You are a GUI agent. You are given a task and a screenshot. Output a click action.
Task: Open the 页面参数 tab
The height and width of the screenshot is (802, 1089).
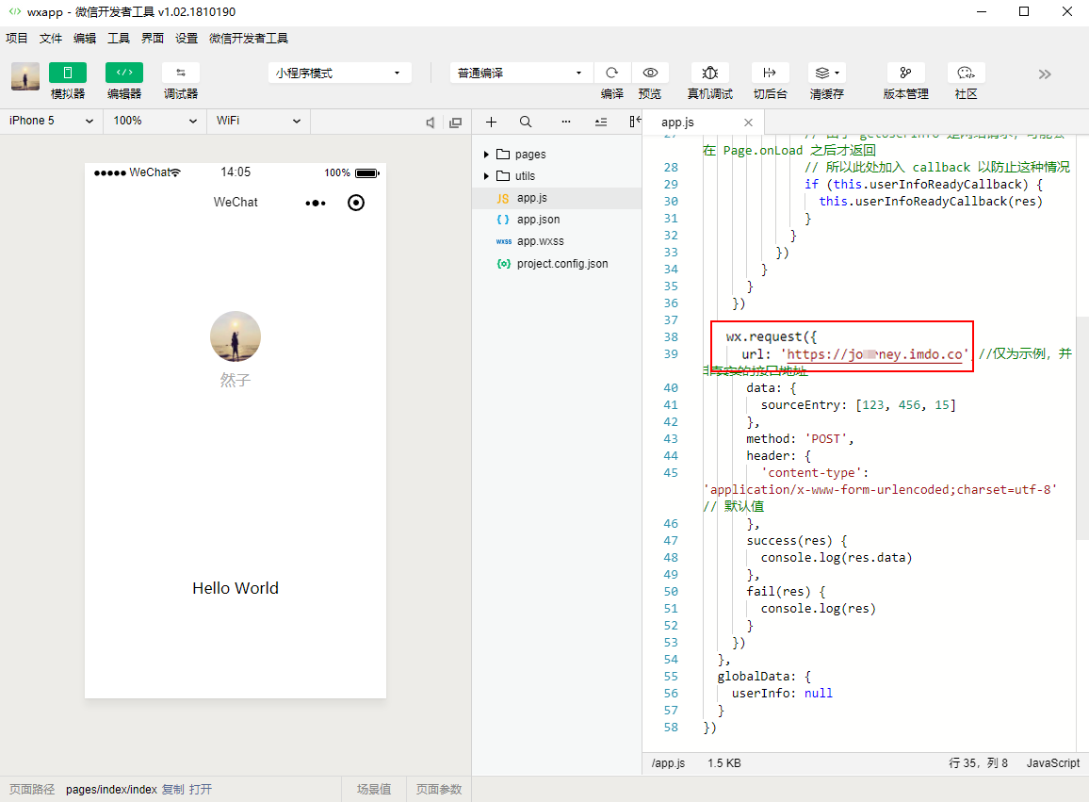click(439, 790)
